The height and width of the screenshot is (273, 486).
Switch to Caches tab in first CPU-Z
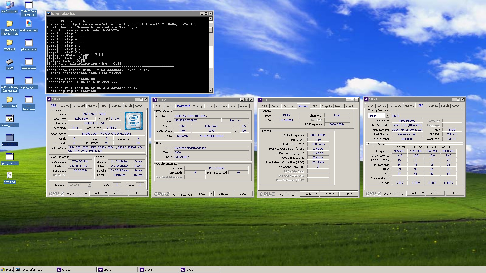64,106
